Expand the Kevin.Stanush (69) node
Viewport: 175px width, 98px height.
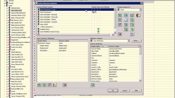(x=7, y=64)
